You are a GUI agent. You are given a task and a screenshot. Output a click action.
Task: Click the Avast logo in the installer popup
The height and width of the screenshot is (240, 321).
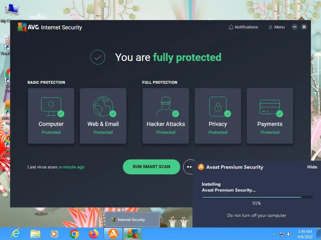(201, 167)
